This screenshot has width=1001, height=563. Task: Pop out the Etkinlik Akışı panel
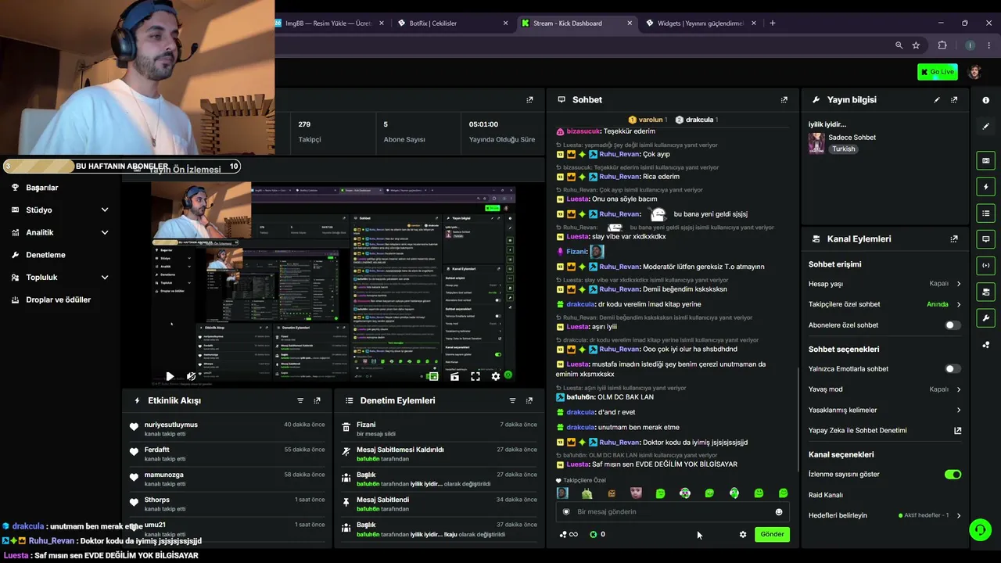coord(317,400)
